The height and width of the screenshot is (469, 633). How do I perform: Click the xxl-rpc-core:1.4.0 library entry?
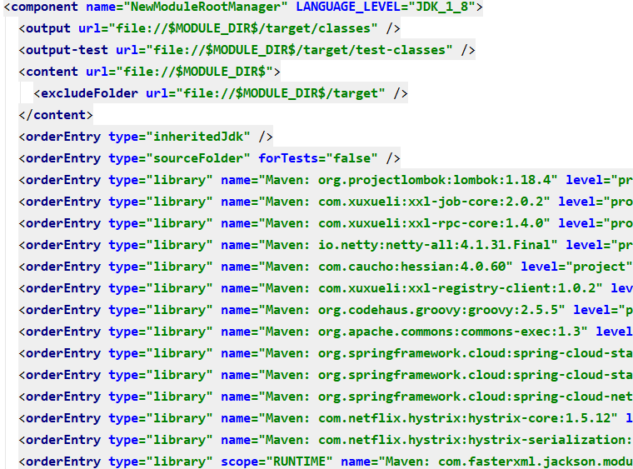[x=326, y=223]
